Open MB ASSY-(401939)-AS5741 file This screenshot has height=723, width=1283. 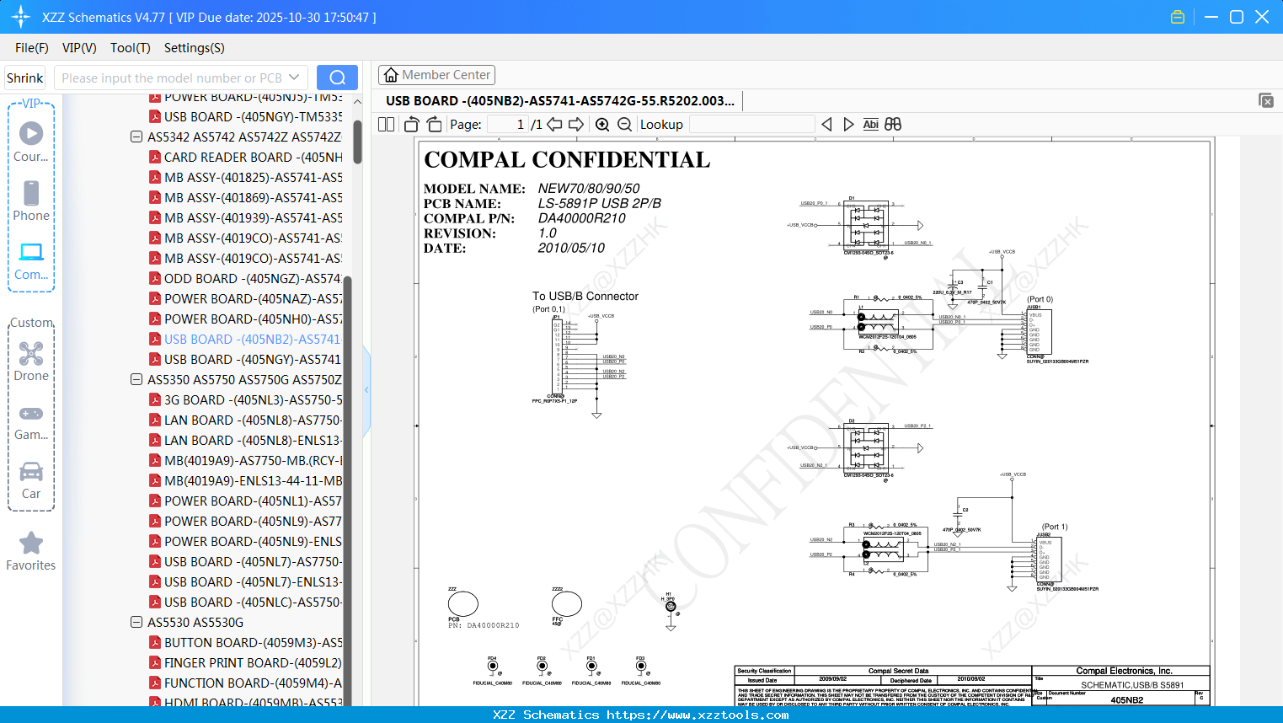tap(246, 217)
